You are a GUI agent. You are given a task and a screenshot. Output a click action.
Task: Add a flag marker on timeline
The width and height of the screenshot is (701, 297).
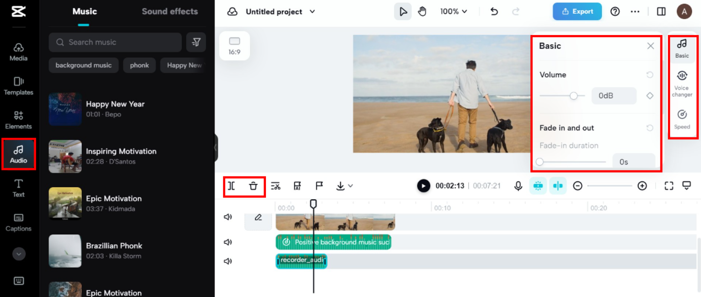[x=319, y=186]
